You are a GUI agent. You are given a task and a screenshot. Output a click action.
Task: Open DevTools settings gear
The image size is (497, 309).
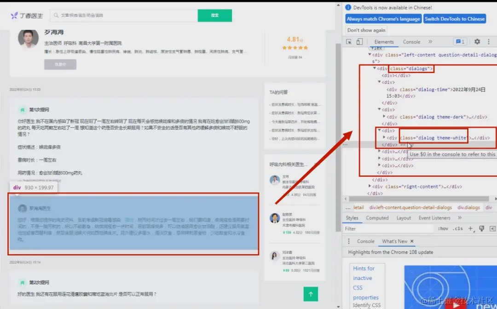point(477,41)
